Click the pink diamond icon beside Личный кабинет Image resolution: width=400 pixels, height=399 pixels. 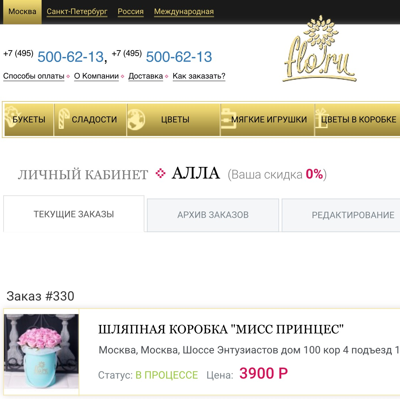coord(160,173)
